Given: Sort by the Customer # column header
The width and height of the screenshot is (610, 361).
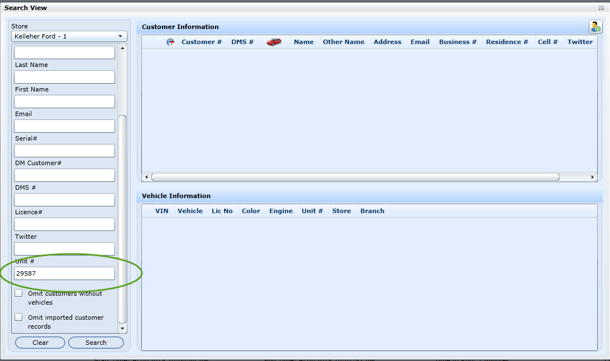Looking at the screenshot, I should [x=201, y=42].
